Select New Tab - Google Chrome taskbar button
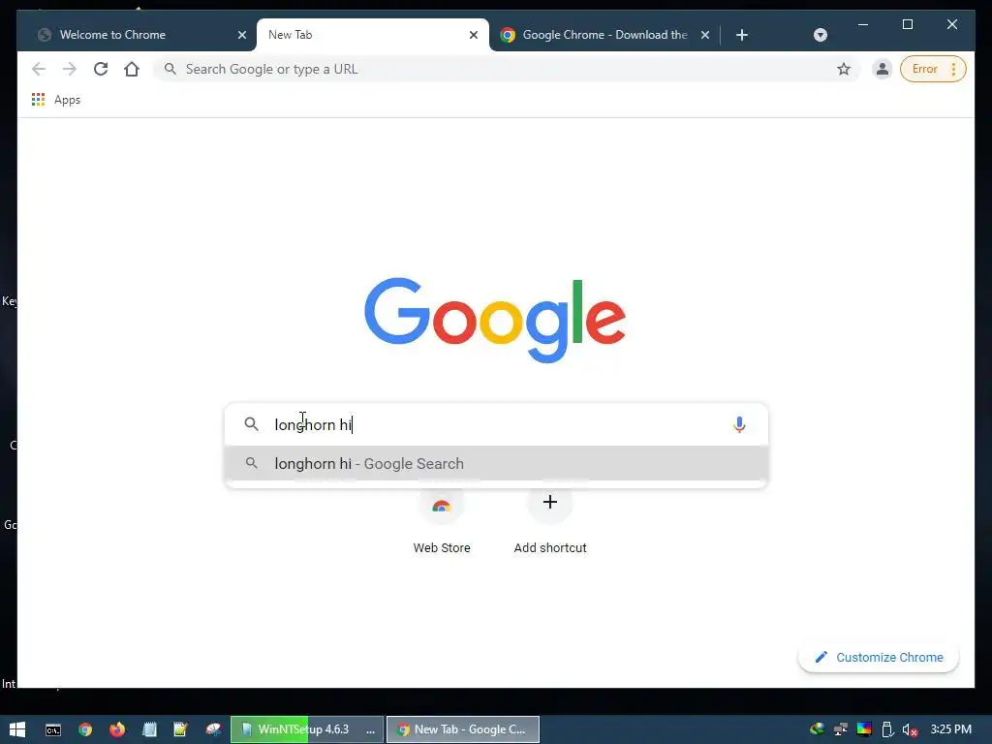This screenshot has width=992, height=744. point(463,729)
